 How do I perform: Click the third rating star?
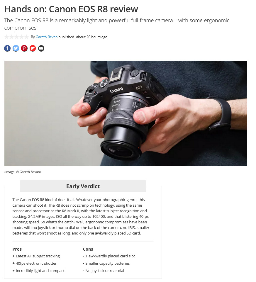tap(16, 37)
